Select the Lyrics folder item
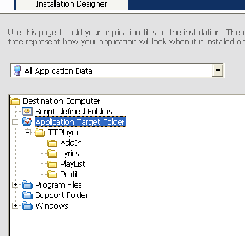245x236 pixels. (70, 154)
